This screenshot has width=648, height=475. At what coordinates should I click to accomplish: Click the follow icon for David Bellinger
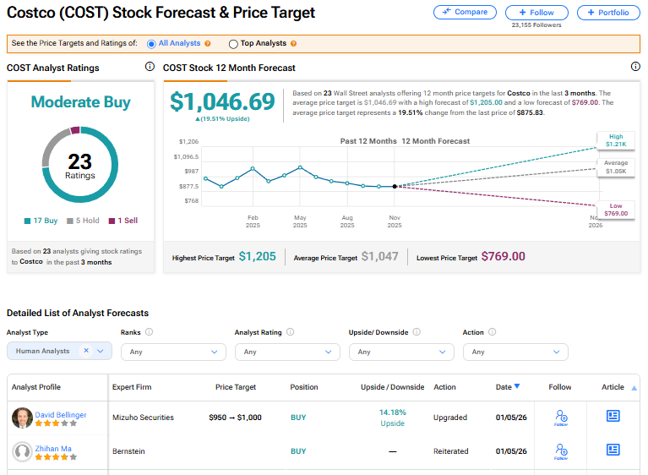click(x=561, y=417)
